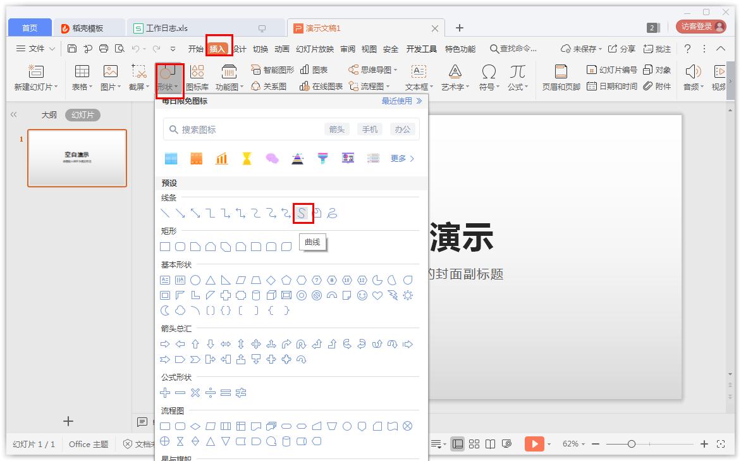Filter free icons by 办公 category
The image size is (741, 461).
402,129
